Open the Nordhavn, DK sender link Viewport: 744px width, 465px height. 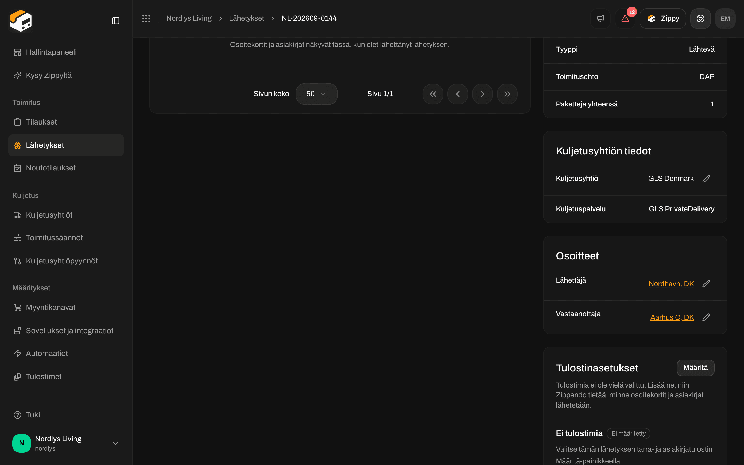(671, 284)
